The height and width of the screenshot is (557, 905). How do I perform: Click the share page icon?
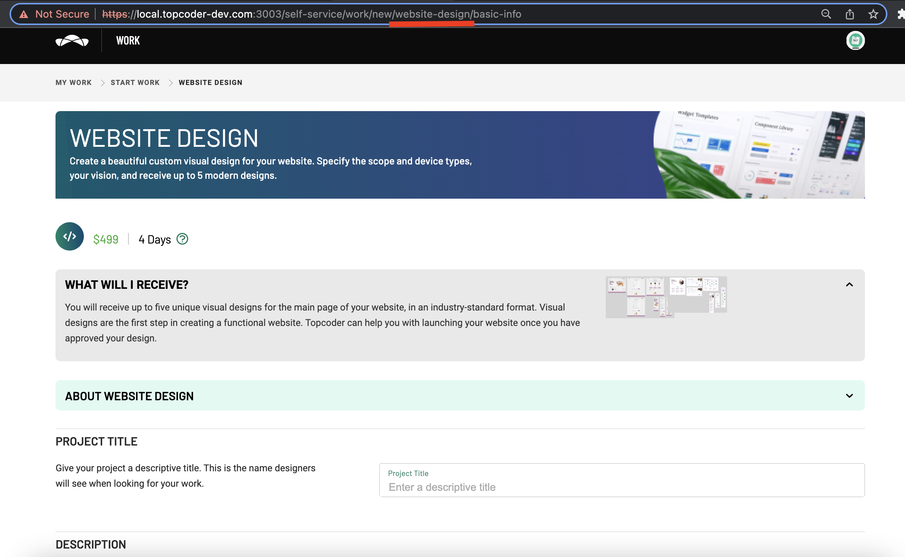849,14
